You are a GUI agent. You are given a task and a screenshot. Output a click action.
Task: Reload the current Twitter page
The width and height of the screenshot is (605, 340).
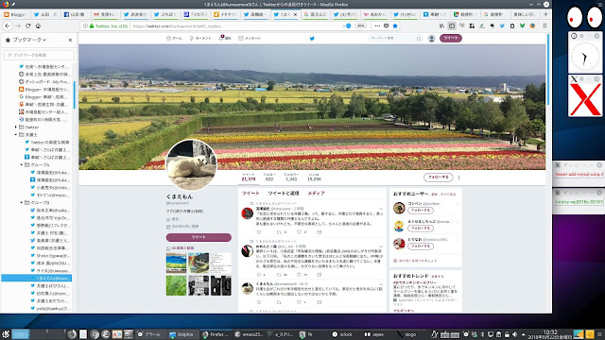coord(27,25)
